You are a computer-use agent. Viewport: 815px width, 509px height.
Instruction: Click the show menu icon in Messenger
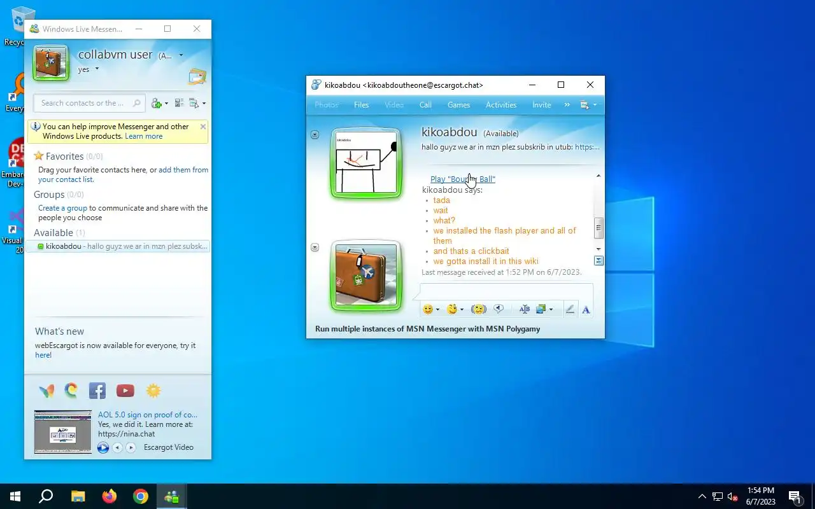coord(194,103)
